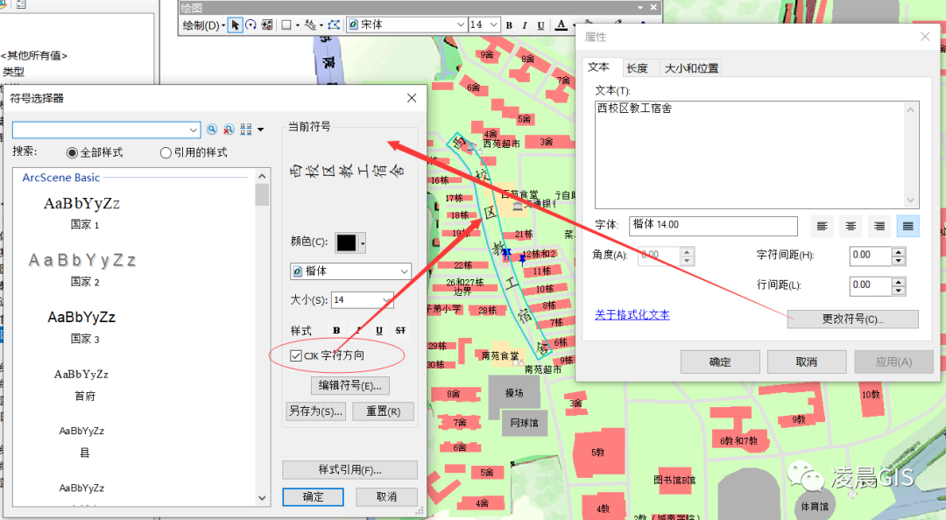Viewport: 946px width, 520px height.
Task: Click the search magnifier icon in symbol selector
Action: click(212, 130)
